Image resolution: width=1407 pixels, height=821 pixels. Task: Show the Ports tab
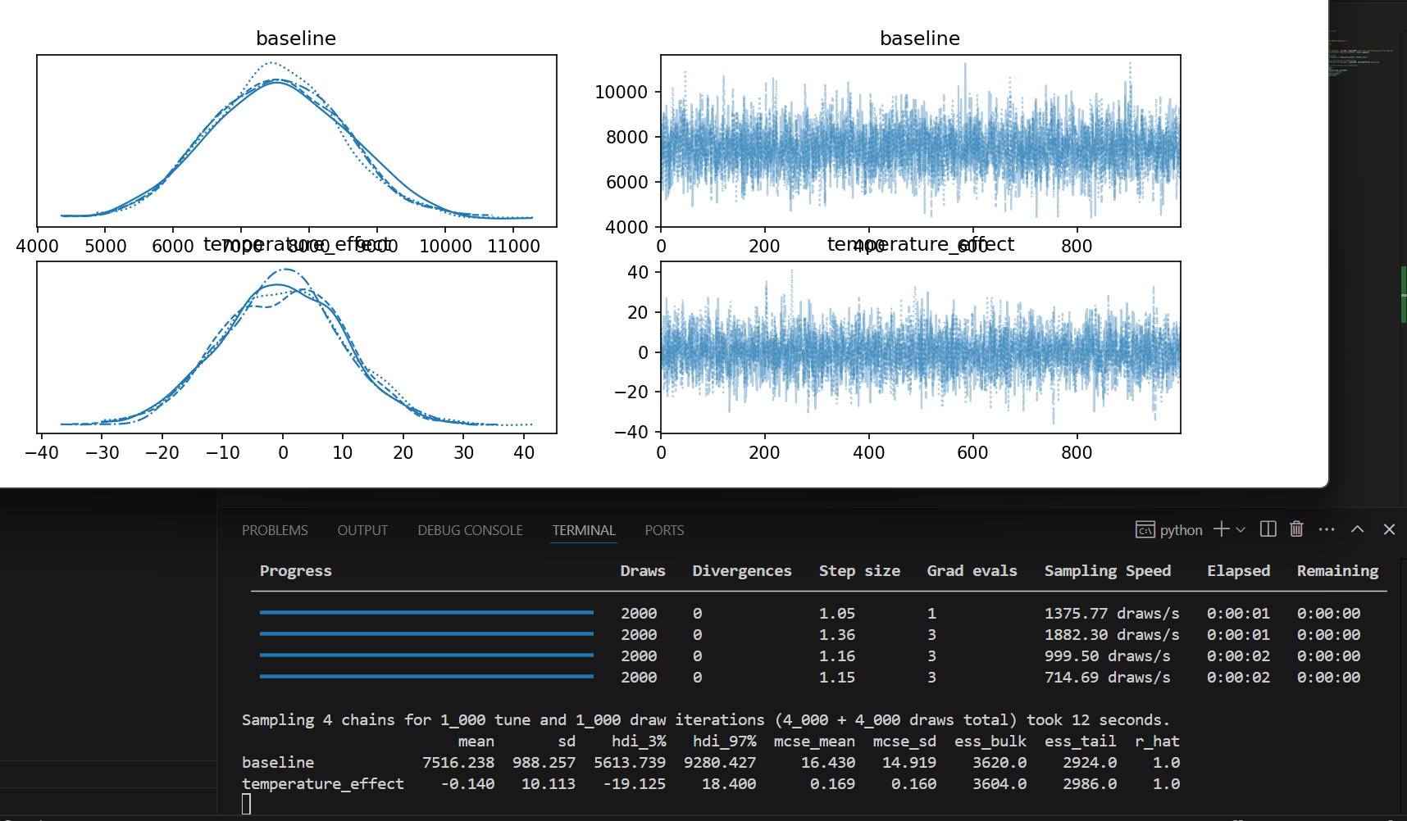point(664,530)
